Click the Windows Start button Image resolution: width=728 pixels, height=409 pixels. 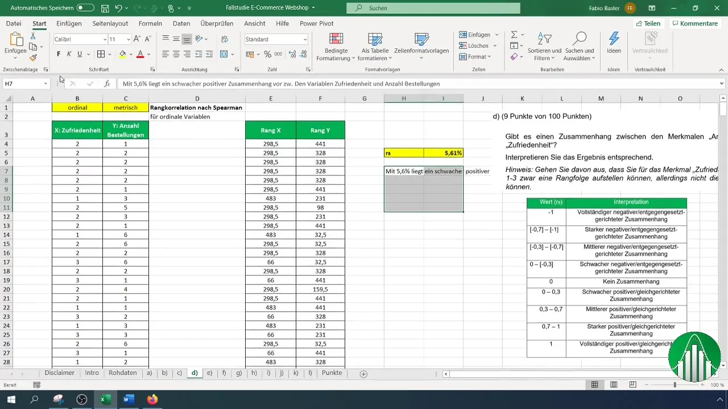pos(11,399)
